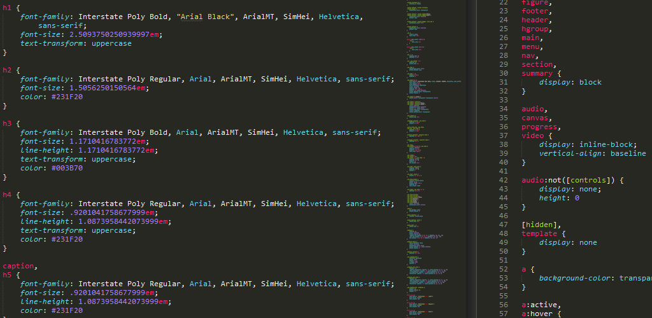Click the a selector on line 52

coord(524,269)
